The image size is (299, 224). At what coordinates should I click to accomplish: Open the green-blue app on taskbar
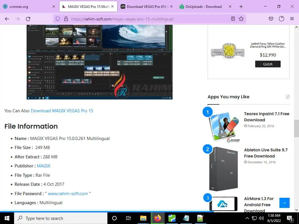(x=172, y=218)
